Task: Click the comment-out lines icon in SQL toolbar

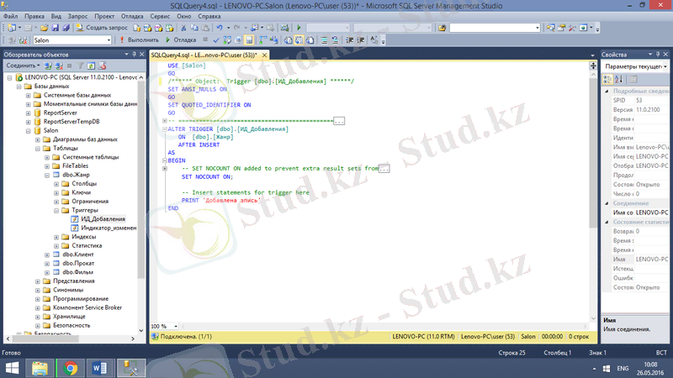Action: pos(324,40)
